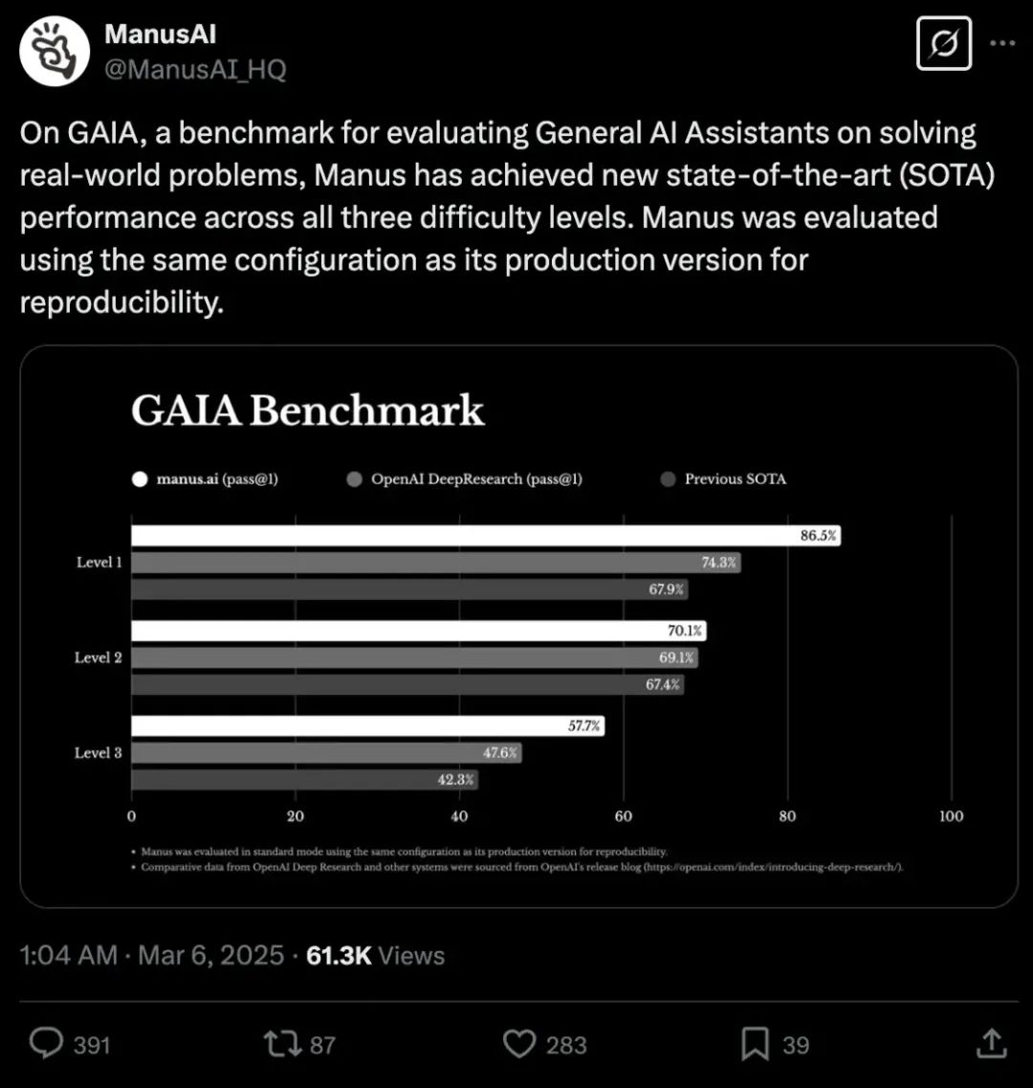Like the post with heart icon
Image resolution: width=1033 pixels, height=1088 pixels.
point(519,1044)
